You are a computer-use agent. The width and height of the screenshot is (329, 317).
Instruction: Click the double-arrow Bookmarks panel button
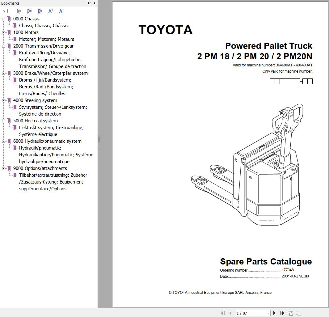click(x=90, y=3)
